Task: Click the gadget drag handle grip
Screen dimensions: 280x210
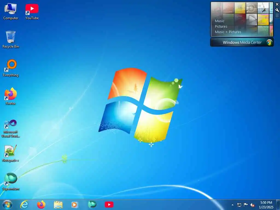Action: (277, 16)
